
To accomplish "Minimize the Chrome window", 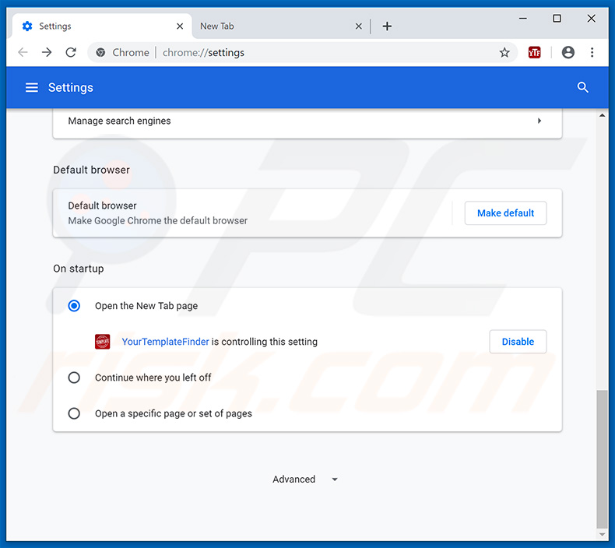I will [x=523, y=19].
